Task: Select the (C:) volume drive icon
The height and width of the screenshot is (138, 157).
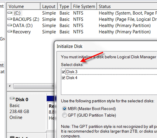Action: click(10, 13)
